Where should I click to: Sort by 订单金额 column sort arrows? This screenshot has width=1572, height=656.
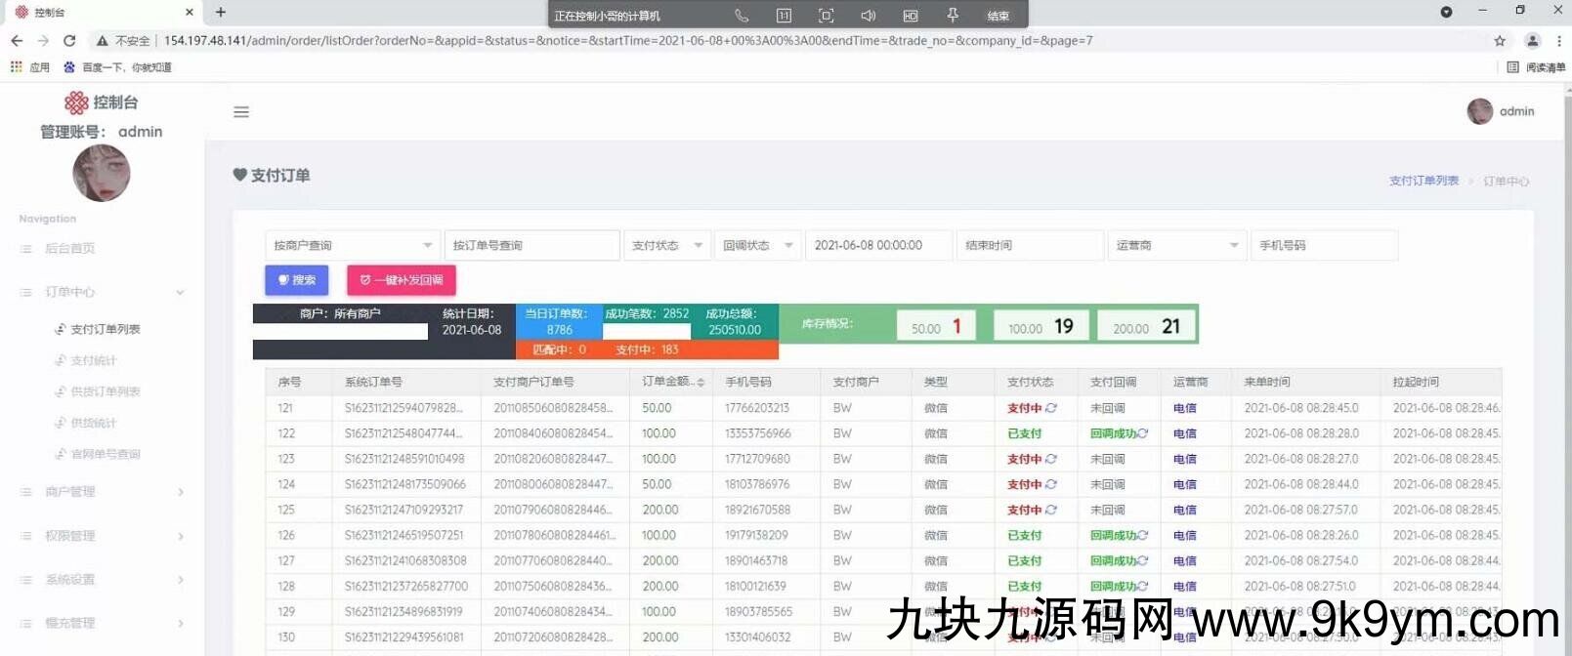[701, 382]
